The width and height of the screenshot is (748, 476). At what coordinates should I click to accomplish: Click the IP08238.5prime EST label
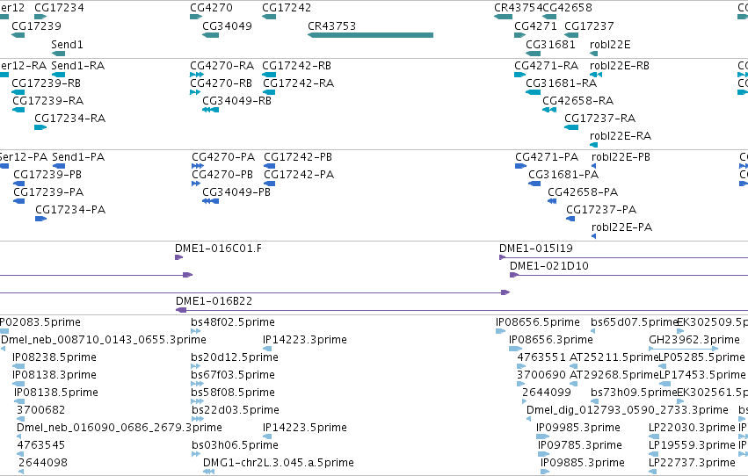(54, 357)
